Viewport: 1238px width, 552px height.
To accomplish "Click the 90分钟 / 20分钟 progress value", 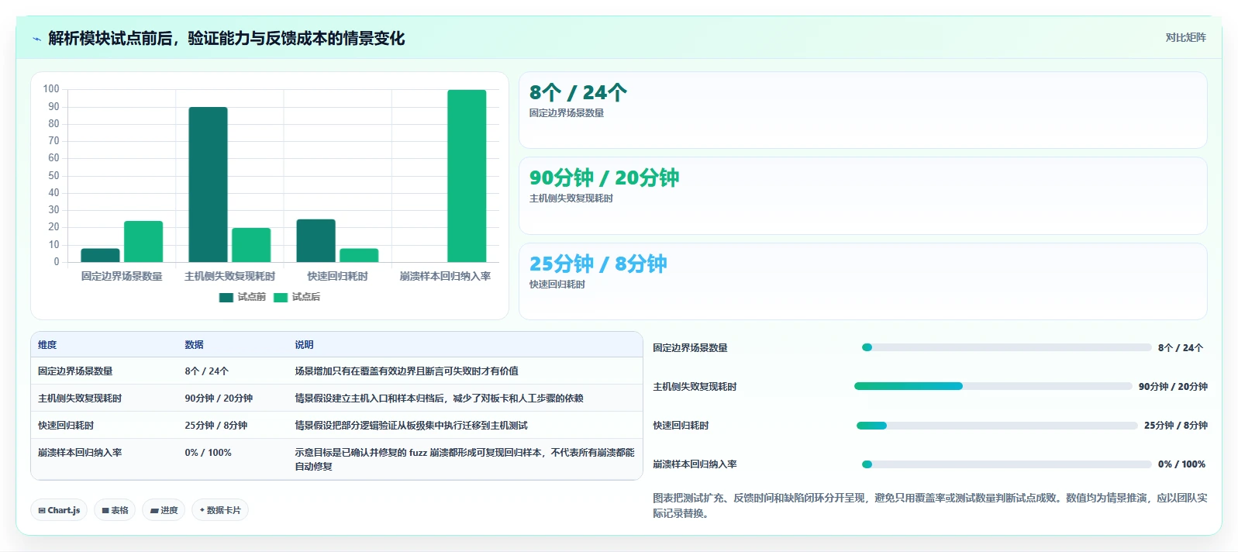I will pos(1173,387).
